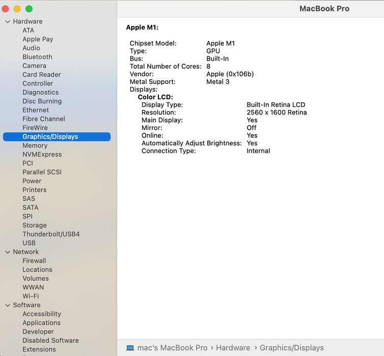Minimize window with yellow button
The image size is (384, 356).
17,9
